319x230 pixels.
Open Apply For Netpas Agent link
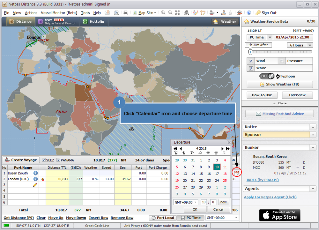(270, 197)
